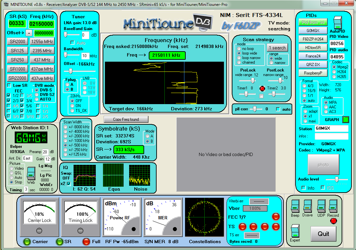Tune to the 1255p MHz preset
356x250 pixels.
42,41
